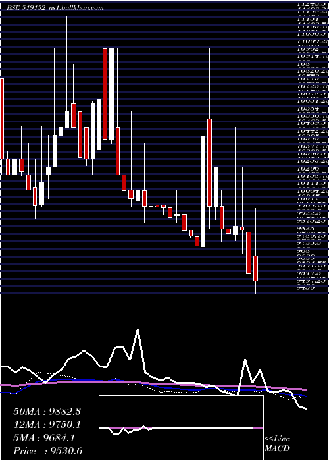This screenshot has height=461, width=329.
Task: Click the 5MA : 9684.1 readout
Action: [x=44, y=438]
